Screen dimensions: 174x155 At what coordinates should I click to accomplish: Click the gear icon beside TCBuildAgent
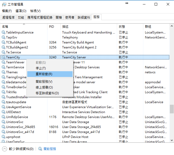3,42
